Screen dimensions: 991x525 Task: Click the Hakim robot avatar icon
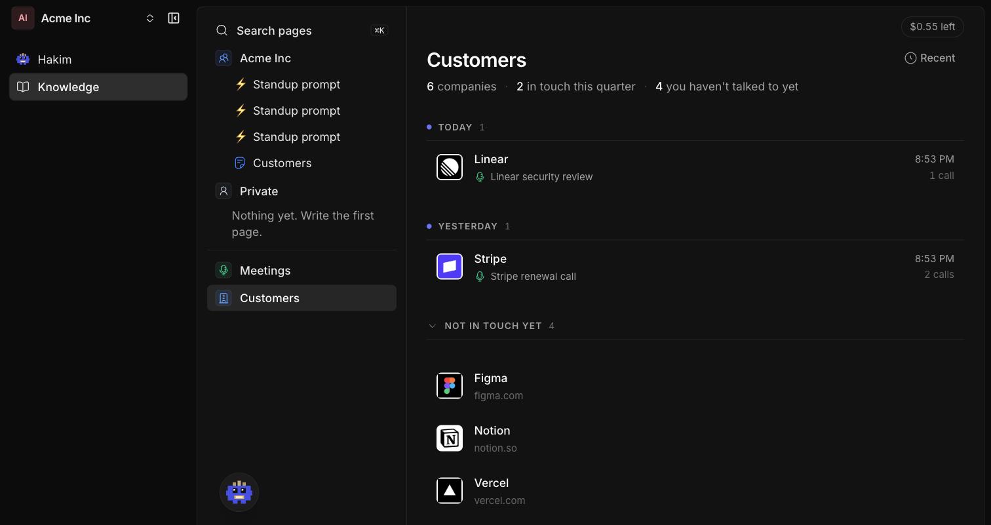23,60
